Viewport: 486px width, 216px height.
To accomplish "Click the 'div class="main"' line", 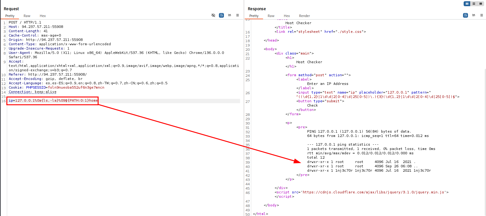I will 294,53.
